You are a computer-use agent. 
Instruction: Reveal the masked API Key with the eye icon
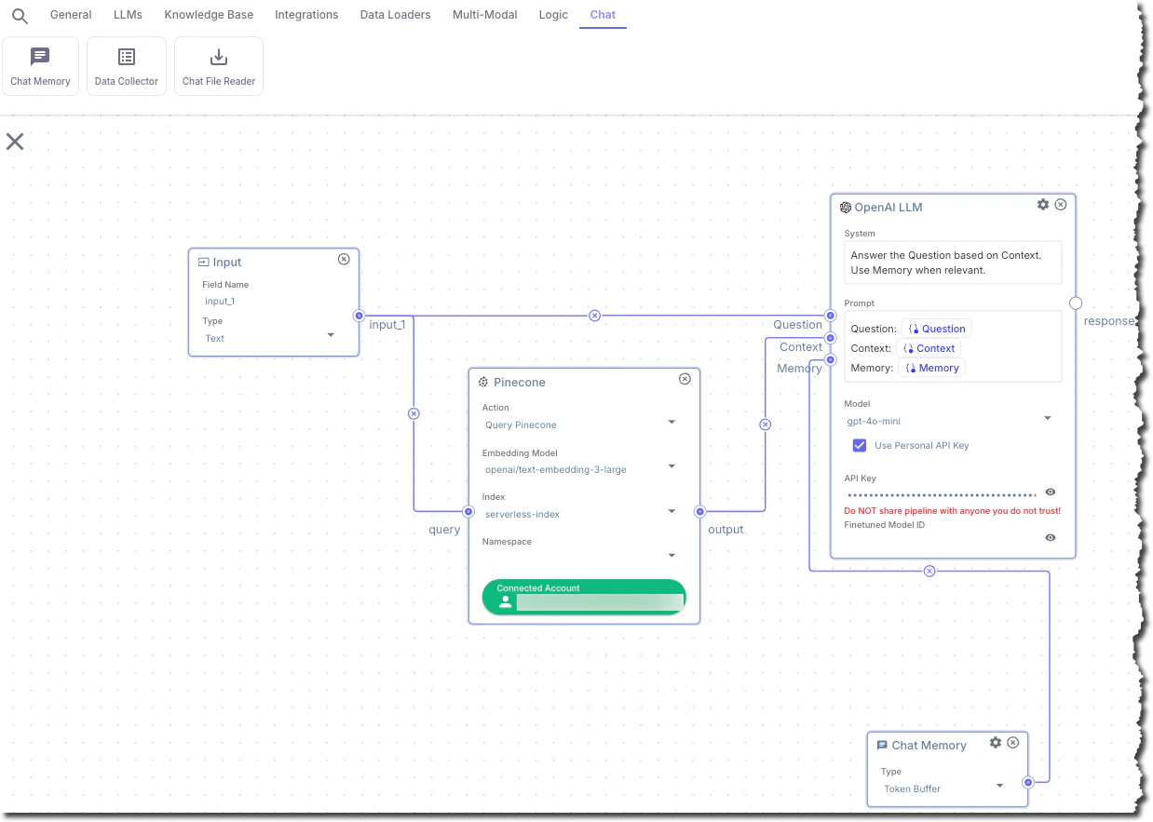pos(1050,492)
